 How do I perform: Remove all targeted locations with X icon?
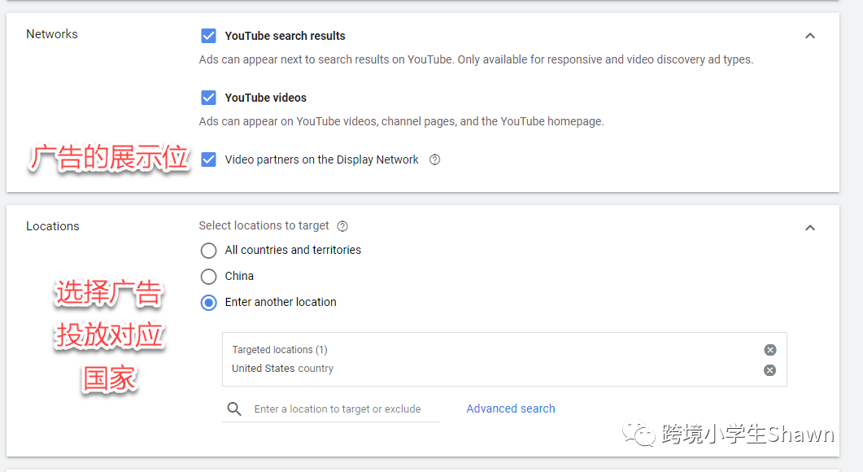click(769, 350)
